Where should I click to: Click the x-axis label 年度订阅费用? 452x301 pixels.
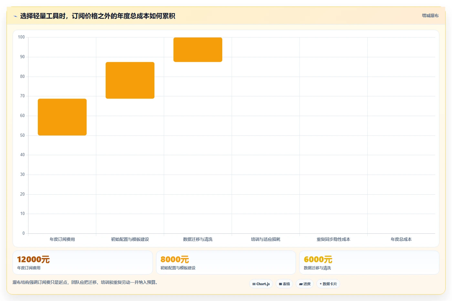(x=62, y=239)
